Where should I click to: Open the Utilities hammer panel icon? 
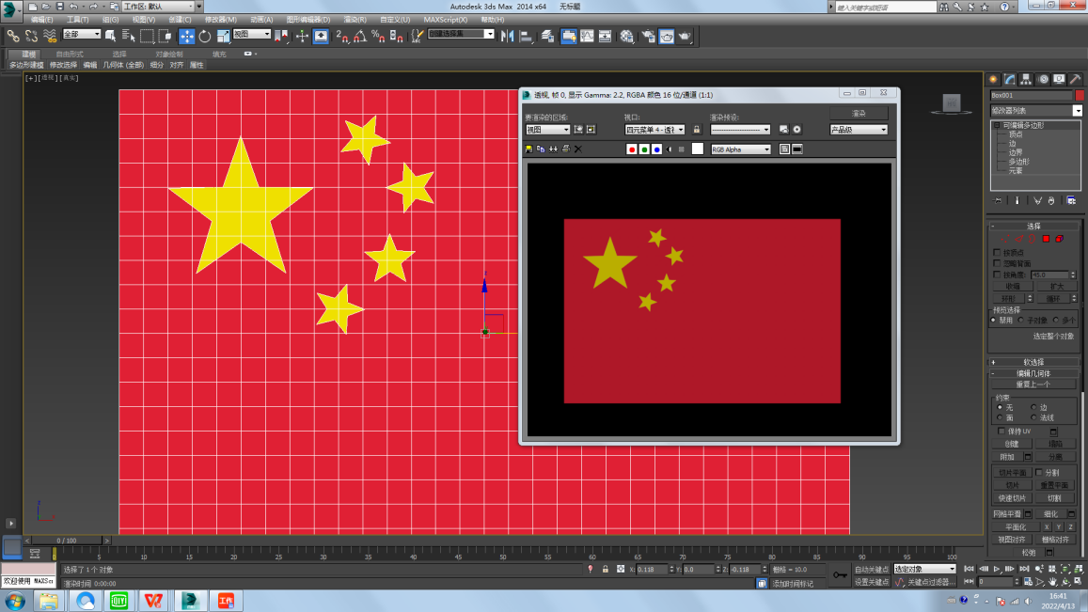1075,79
